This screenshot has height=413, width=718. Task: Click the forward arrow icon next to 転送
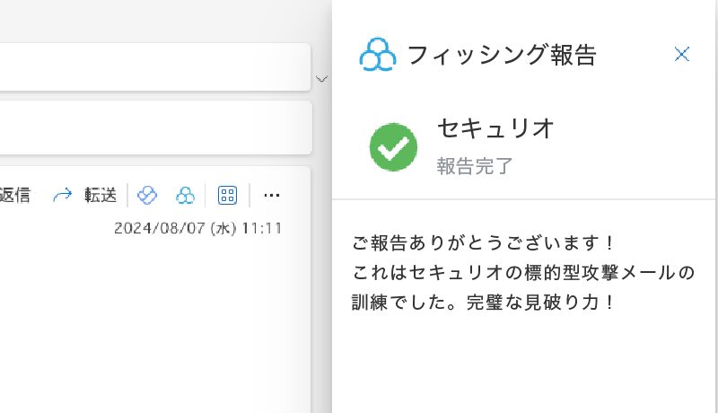[62, 195]
